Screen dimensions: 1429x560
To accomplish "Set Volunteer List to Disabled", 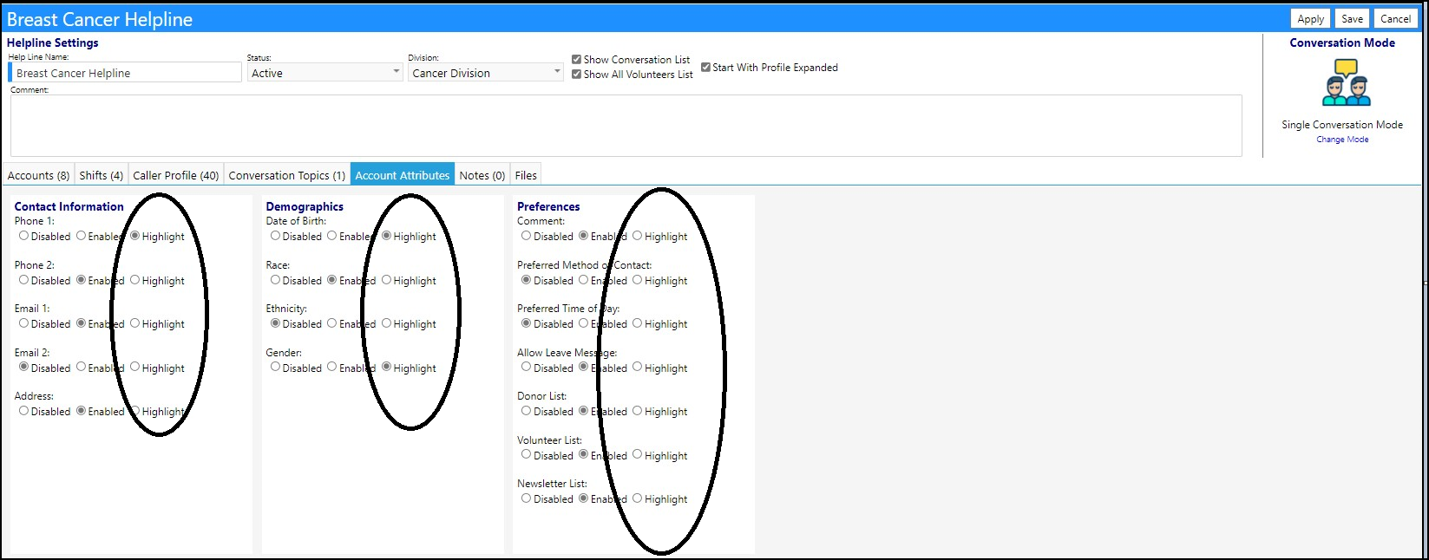I will 526,454.
